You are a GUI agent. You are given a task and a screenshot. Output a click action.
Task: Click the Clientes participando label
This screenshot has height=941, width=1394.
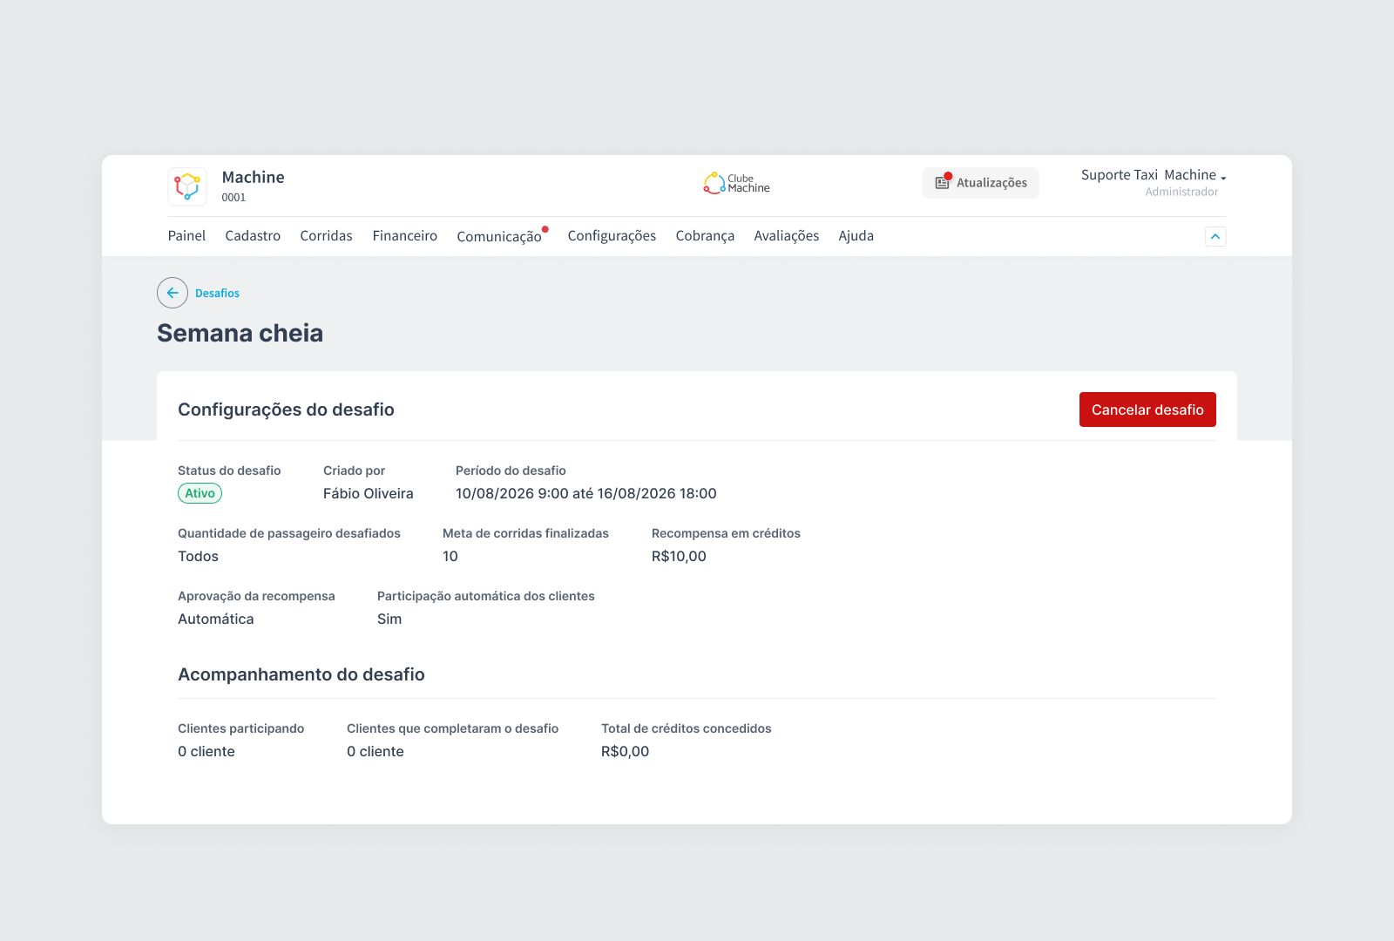point(240,728)
